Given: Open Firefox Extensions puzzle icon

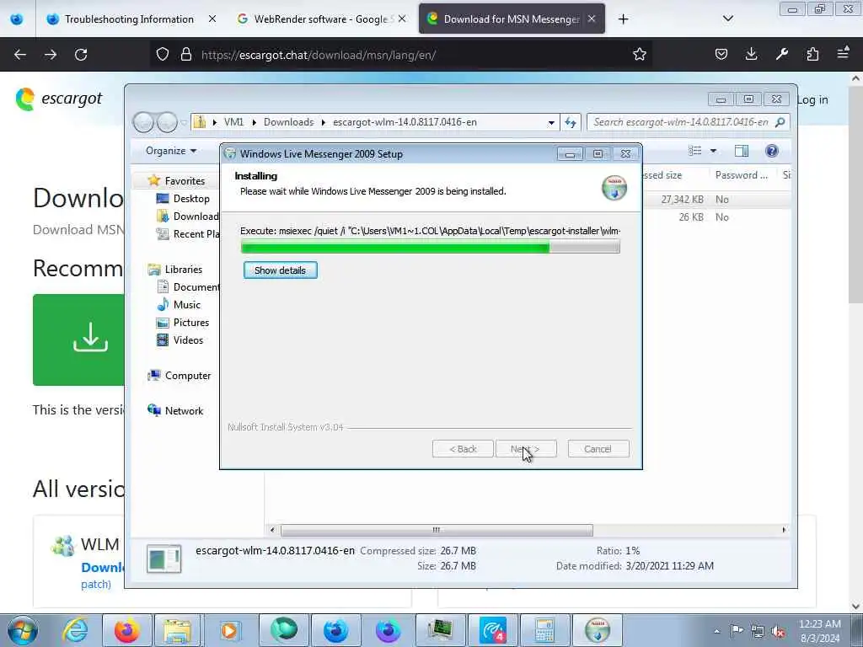Looking at the screenshot, I should tap(812, 54).
